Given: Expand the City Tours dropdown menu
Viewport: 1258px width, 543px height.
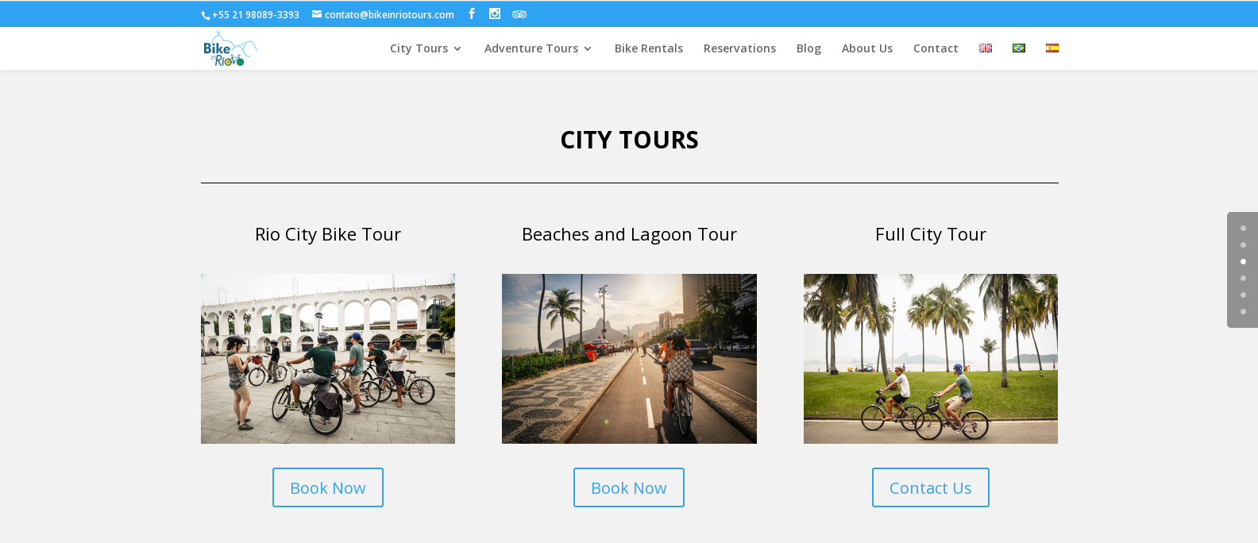Looking at the screenshot, I should (426, 48).
